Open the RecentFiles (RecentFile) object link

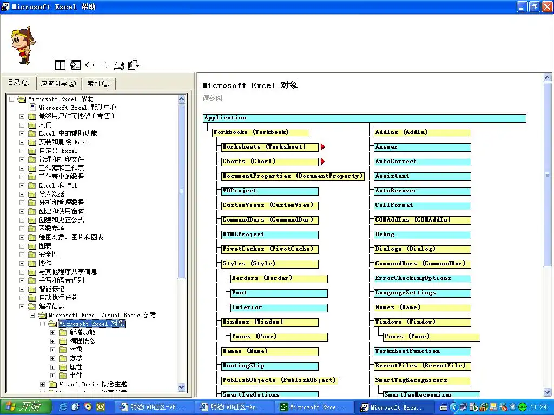pos(423,366)
